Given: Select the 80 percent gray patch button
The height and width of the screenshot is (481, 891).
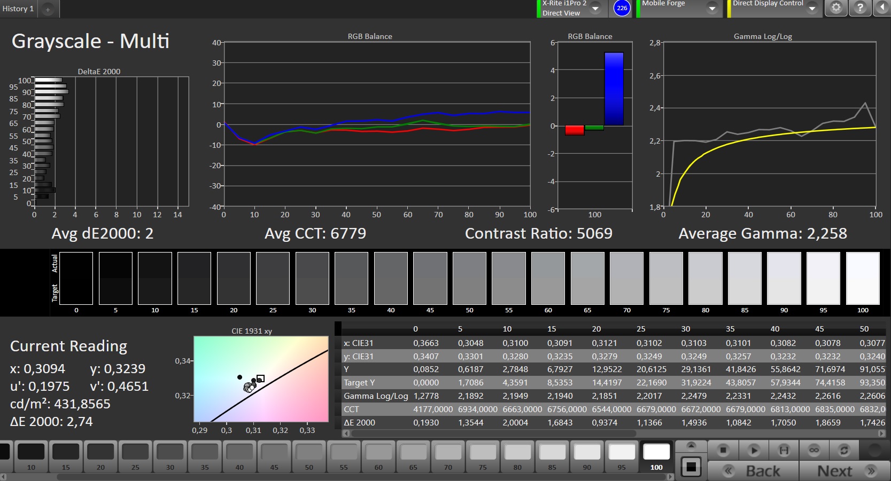Looking at the screenshot, I should pos(517,456).
